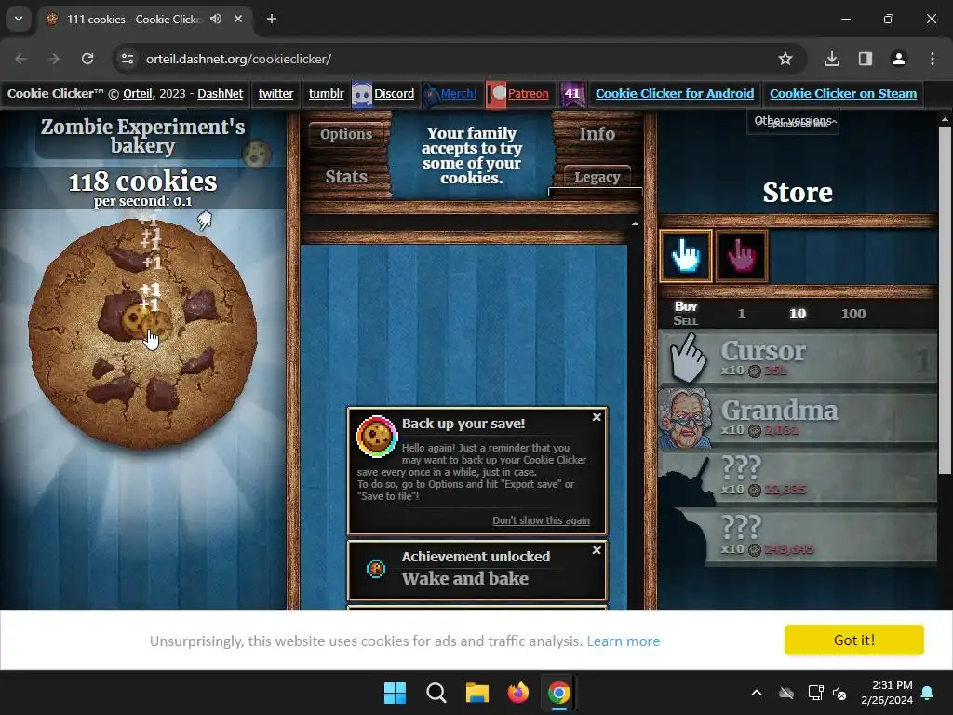This screenshot has height=715, width=953.
Task: Click the page vertical scrollbar
Action: tap(945, 301)
